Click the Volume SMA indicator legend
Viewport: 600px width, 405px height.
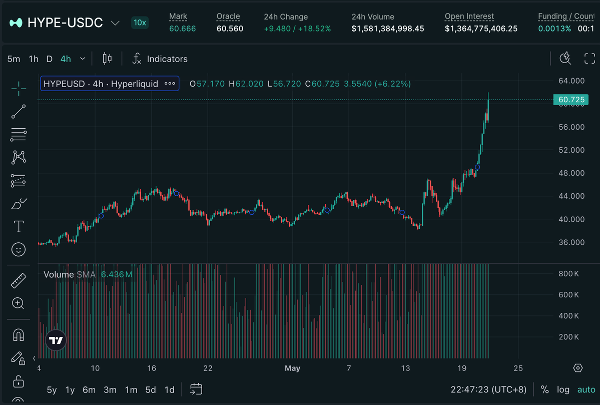[x=88, y=274]
